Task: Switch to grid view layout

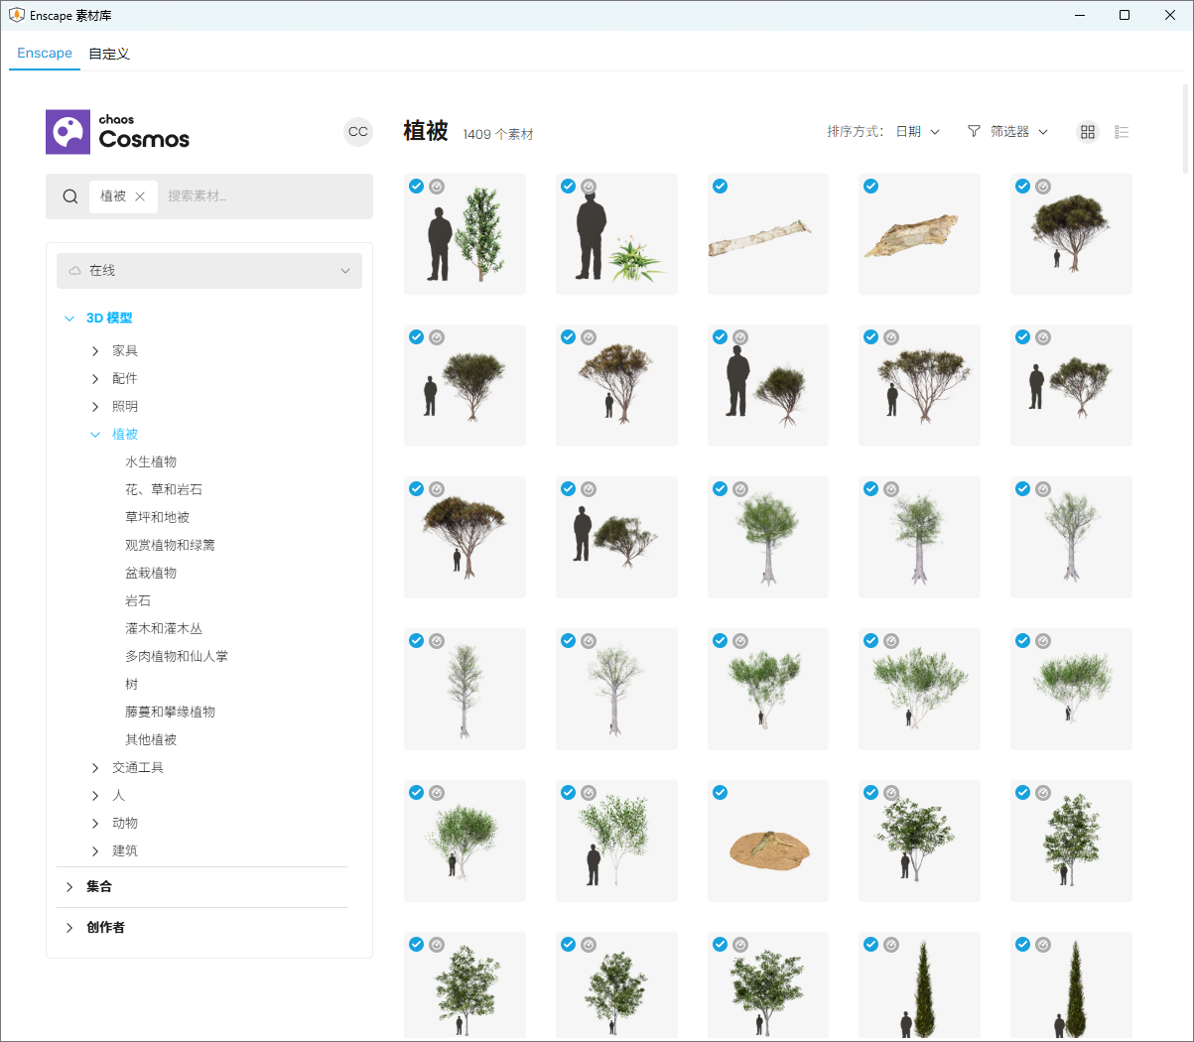Action: coord(1088,132)
